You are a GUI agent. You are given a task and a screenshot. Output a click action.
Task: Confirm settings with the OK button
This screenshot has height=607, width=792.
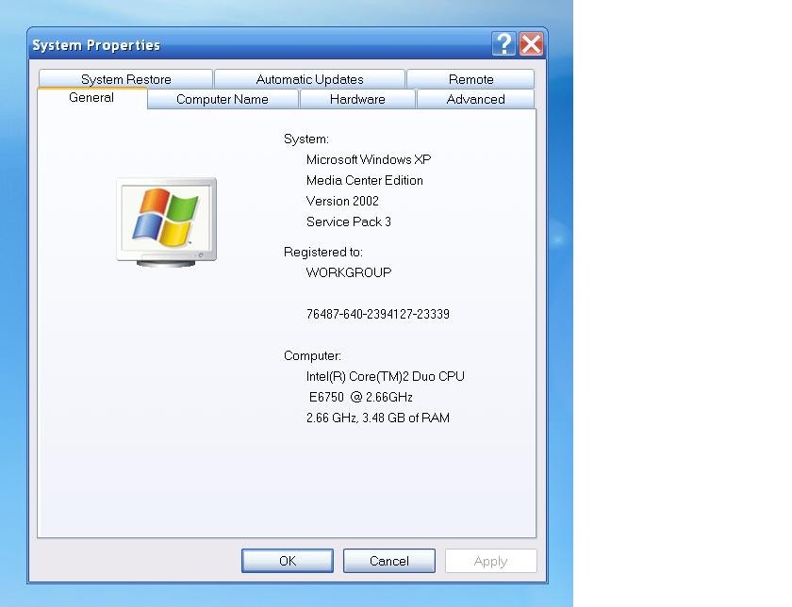coord(287,560)
